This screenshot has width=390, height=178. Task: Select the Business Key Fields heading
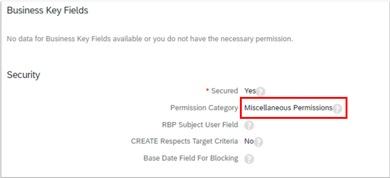(47, 10)
